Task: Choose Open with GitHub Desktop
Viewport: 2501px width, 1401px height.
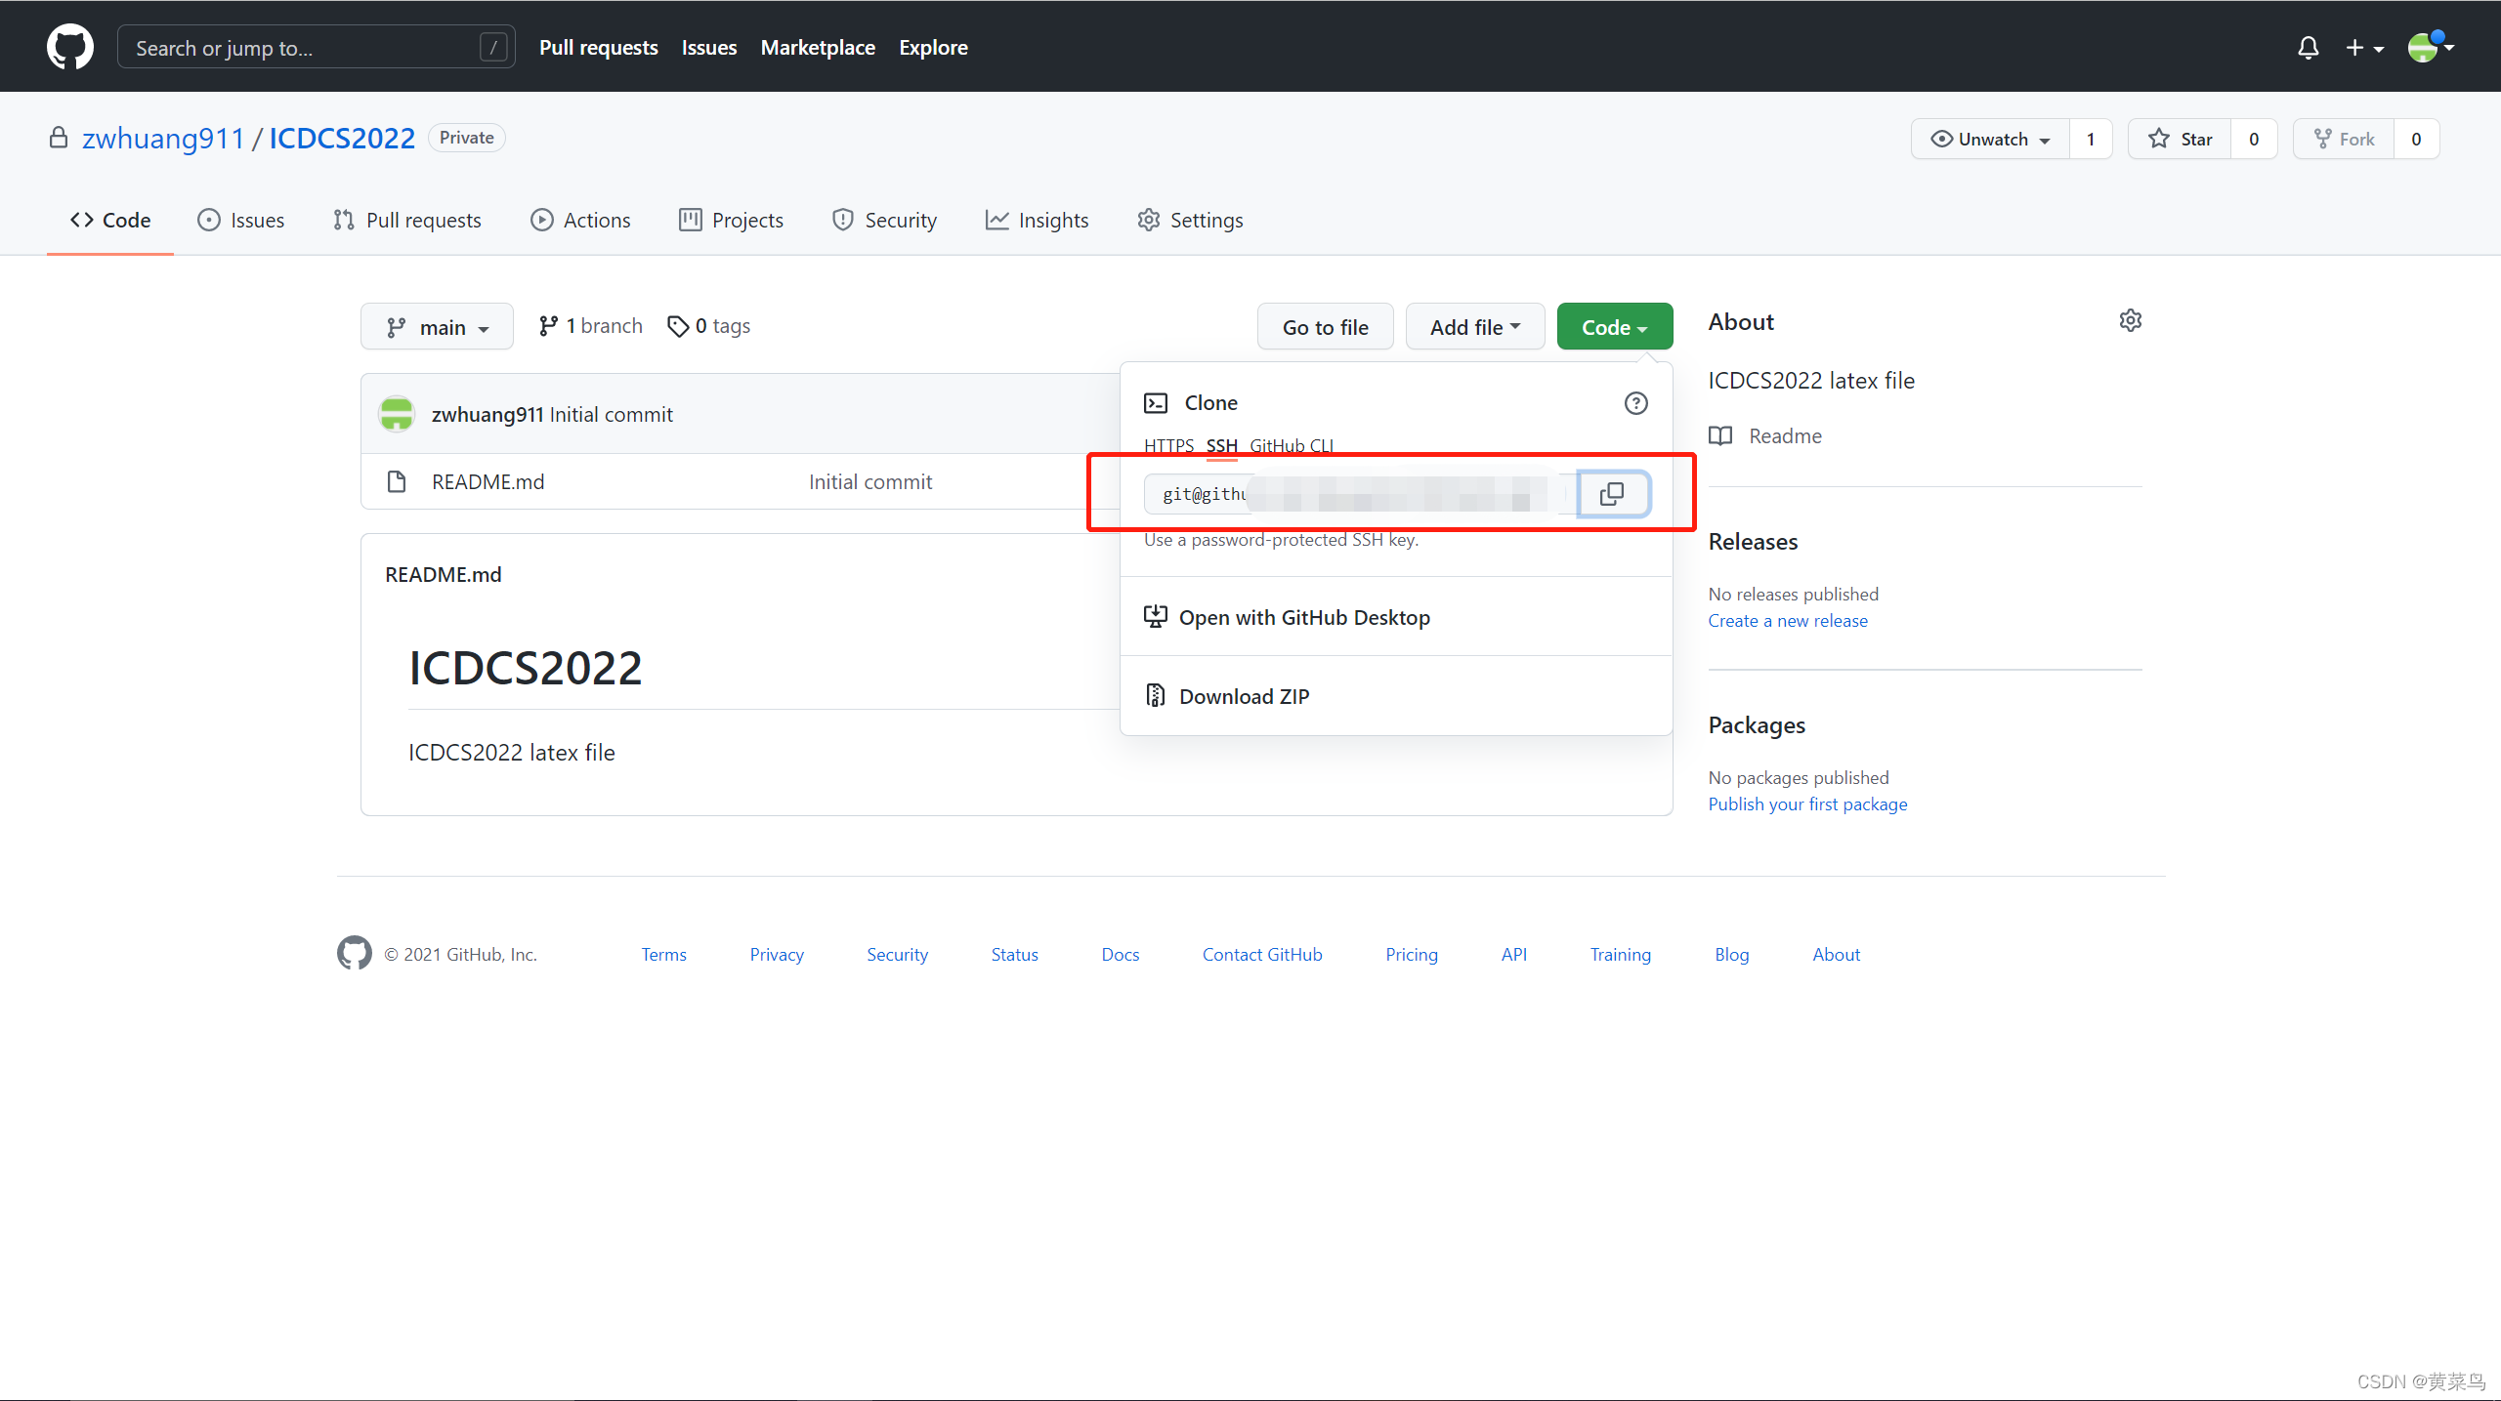Action: tap(1395, 617)
